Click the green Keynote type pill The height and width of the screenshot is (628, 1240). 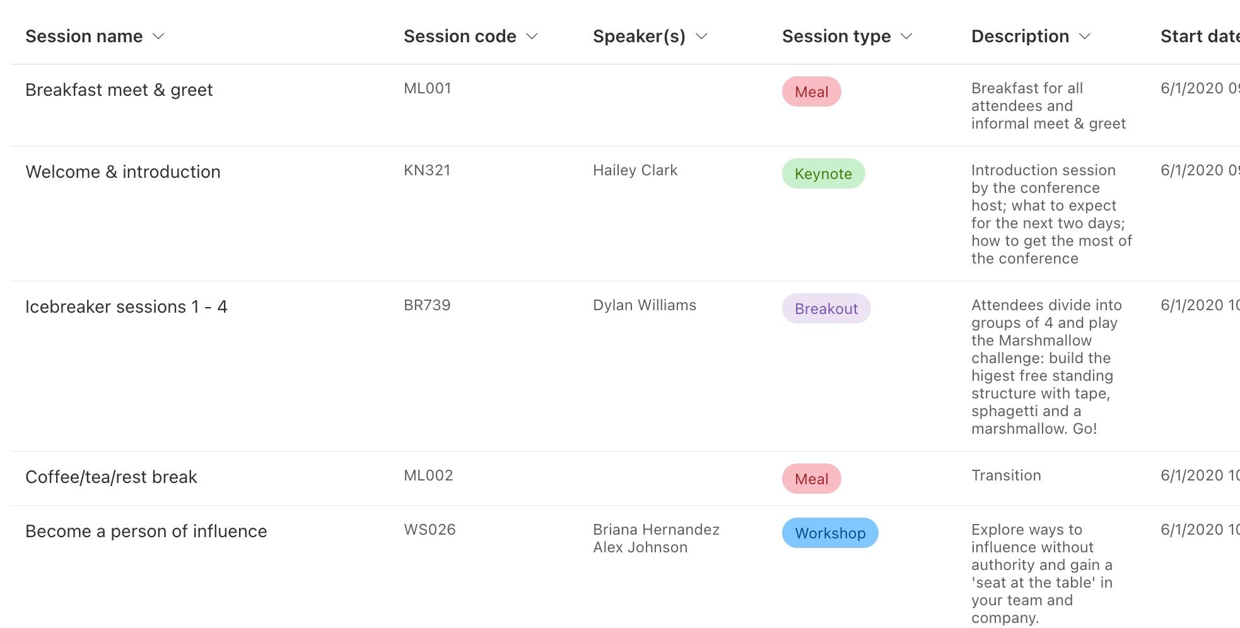point(823,174)
